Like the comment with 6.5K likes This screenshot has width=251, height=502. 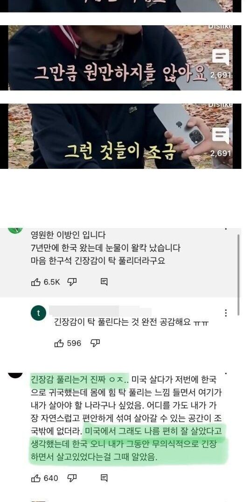click(x=35, y=282)
